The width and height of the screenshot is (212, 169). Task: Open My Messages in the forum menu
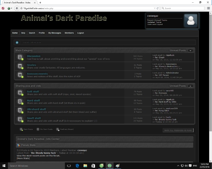55,33
